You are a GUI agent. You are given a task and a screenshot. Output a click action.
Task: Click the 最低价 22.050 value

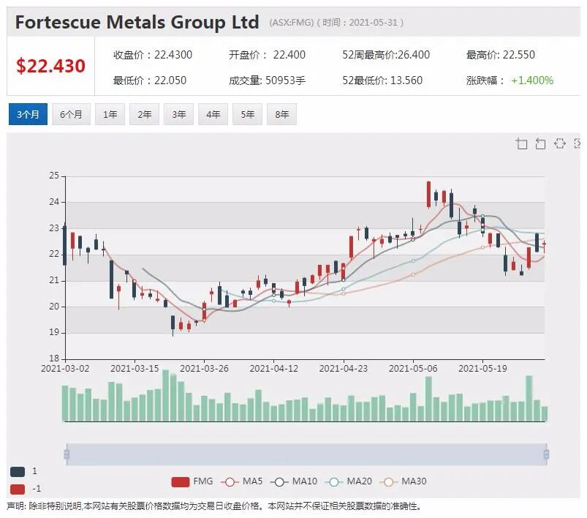point(150,80)
